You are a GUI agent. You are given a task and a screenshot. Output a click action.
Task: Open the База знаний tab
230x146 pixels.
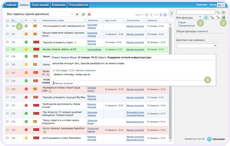pos(40,5)
